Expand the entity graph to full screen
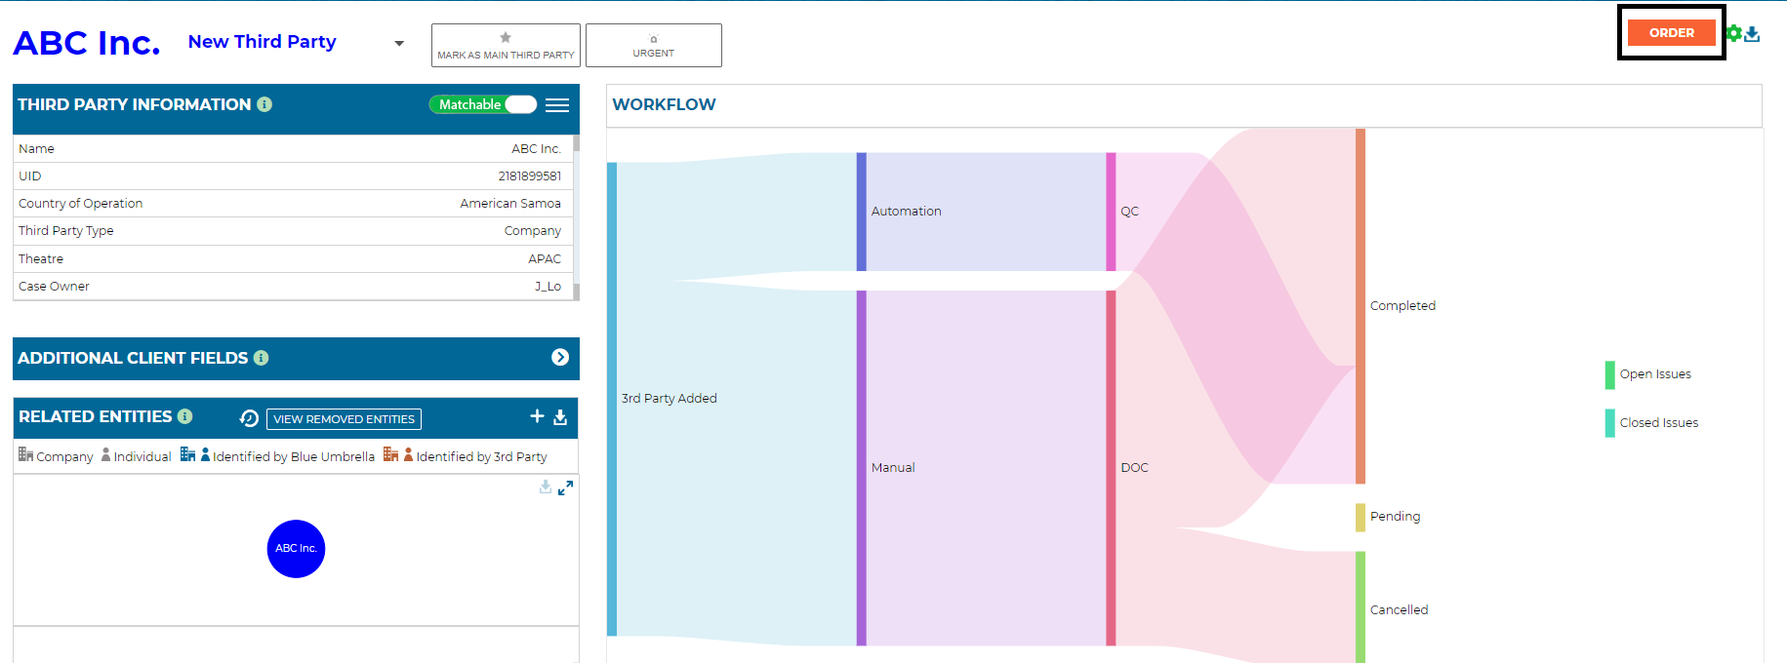This screenshot has height=663, width=1787. click(565, 487)
